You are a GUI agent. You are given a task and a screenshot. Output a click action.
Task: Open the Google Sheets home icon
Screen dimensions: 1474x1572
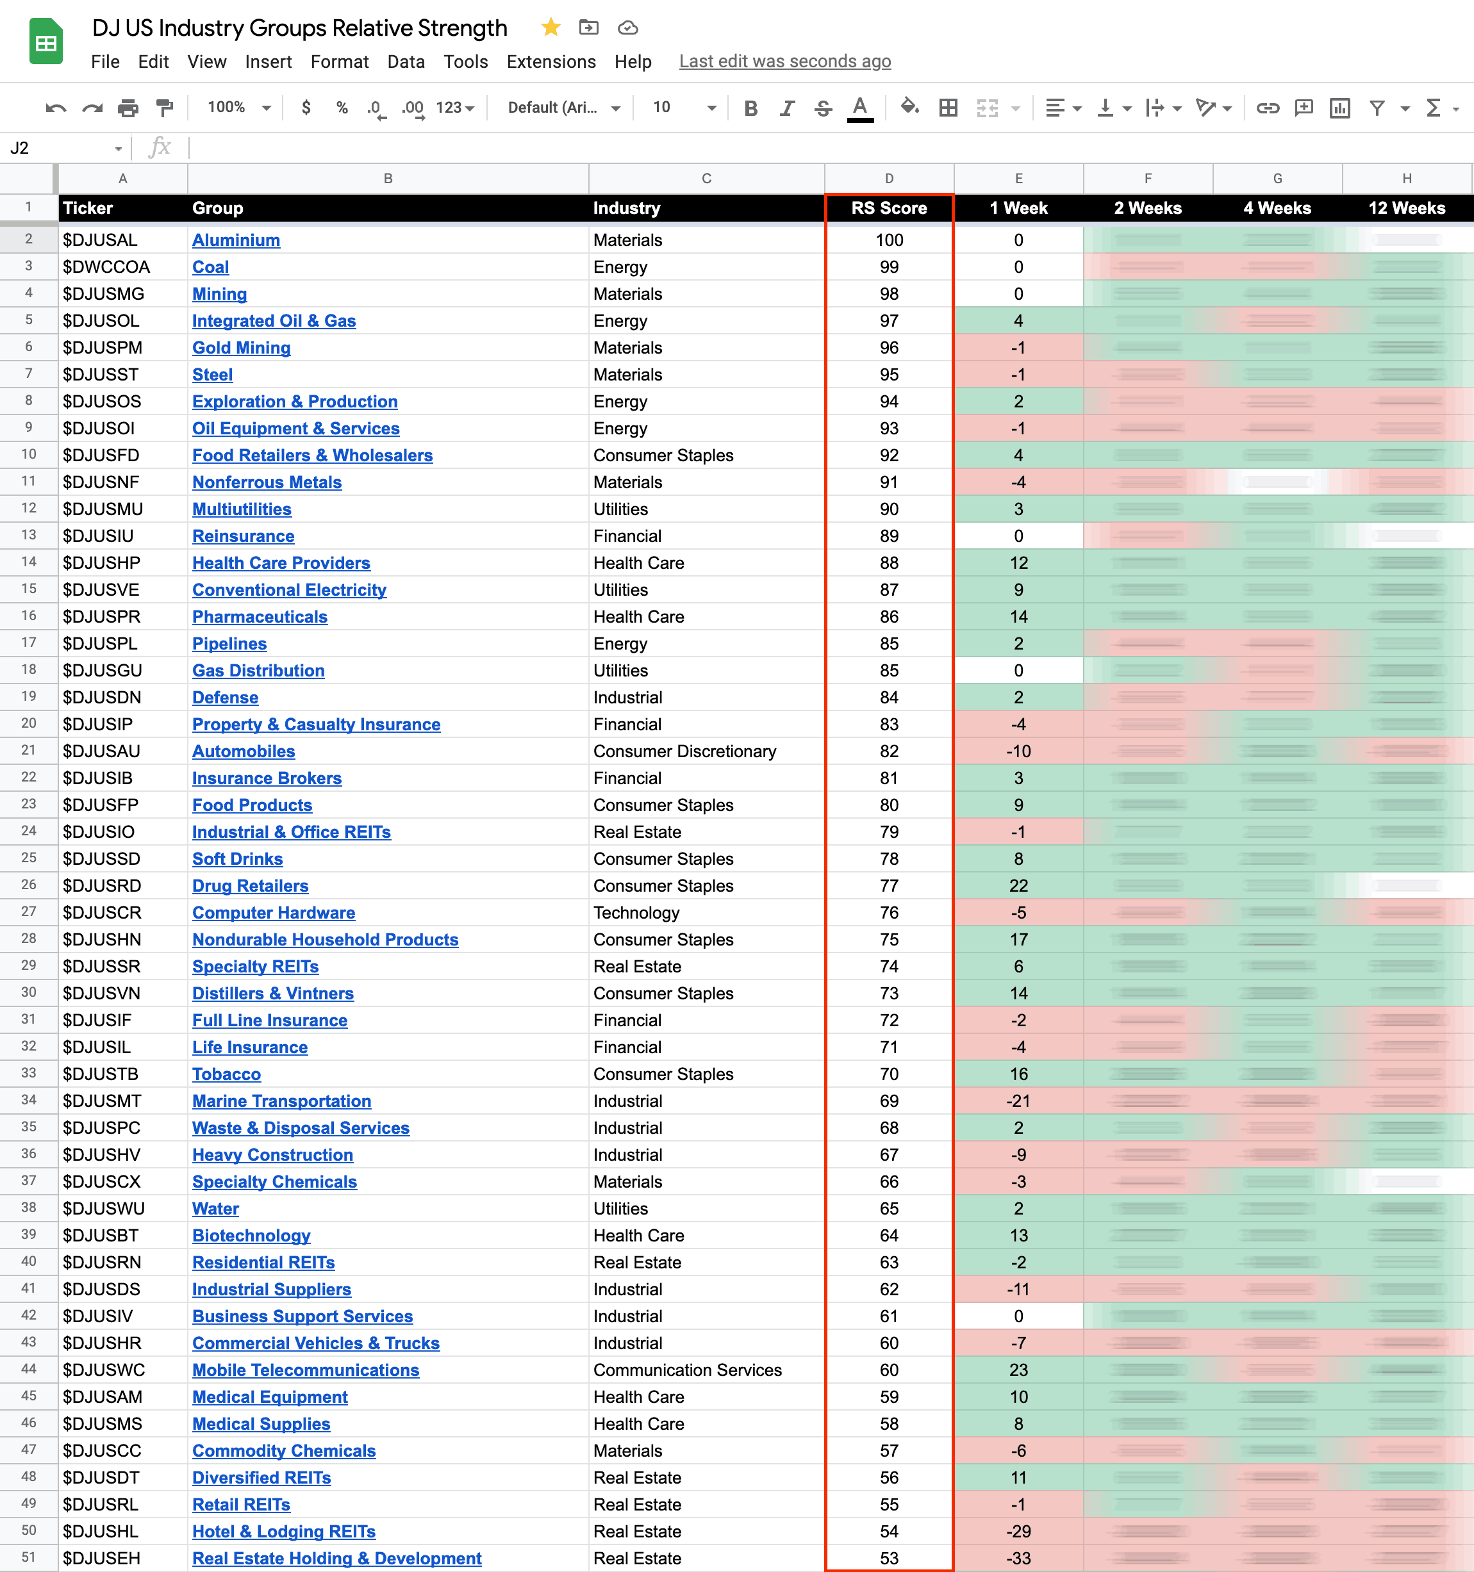click(46, 41)
